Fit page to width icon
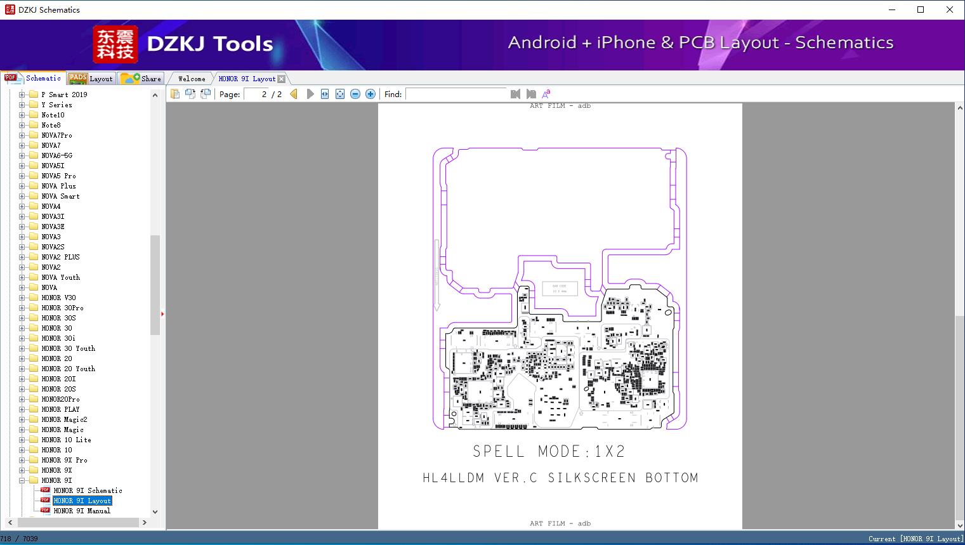Screen dimensions: 965x545 click(x=325, y=94)
